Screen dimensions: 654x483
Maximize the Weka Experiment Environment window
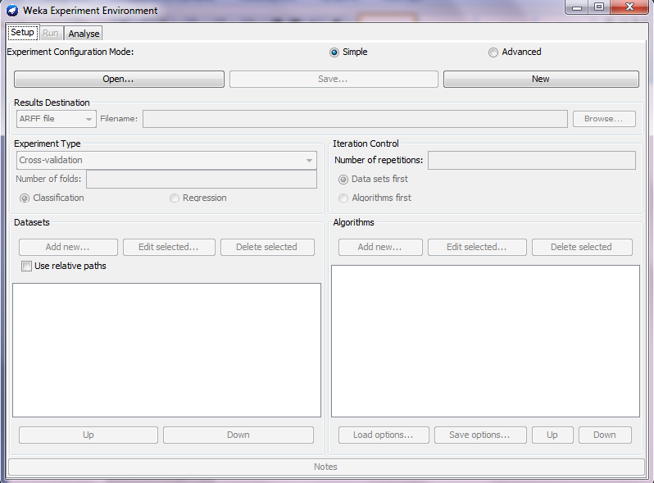tap(599, 7)
